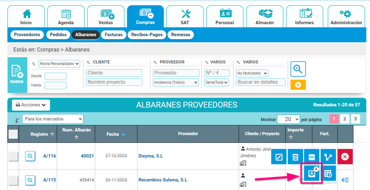This screenshot has width=370, height=190.
Task: Click the Nº / € field
Action: click(x=217, y=73)
